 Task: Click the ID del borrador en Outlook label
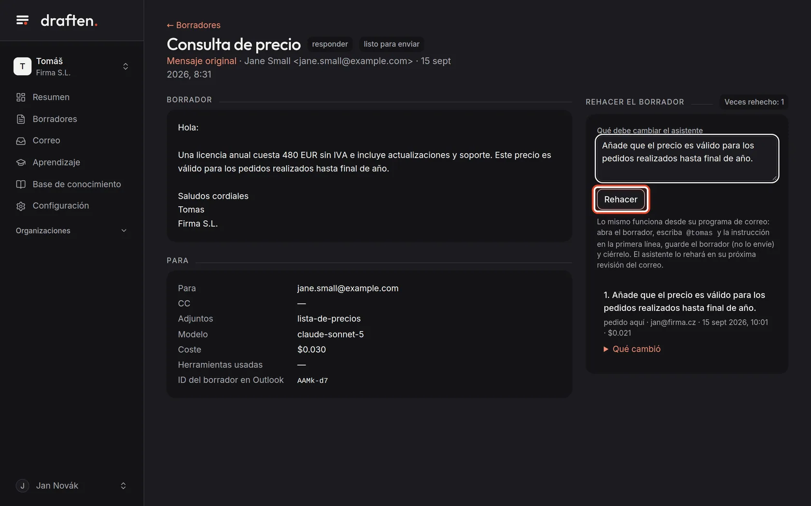click(231, 380)
